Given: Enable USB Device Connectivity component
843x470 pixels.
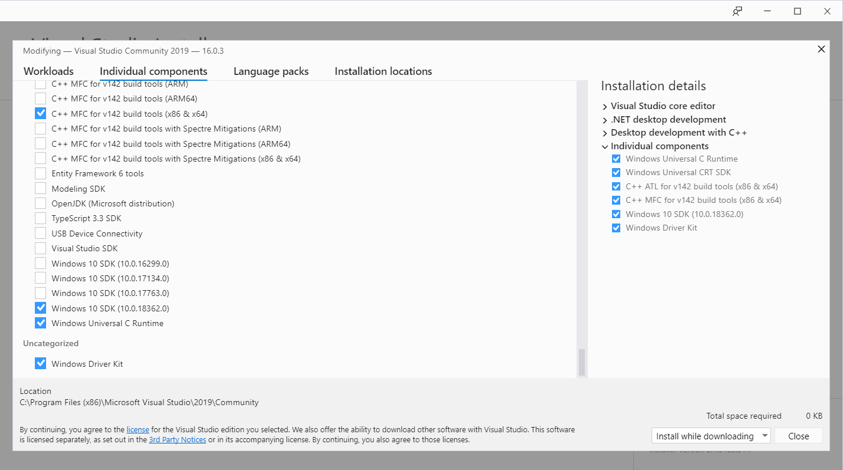Looking at the screenshot, I should pos(40,234).
